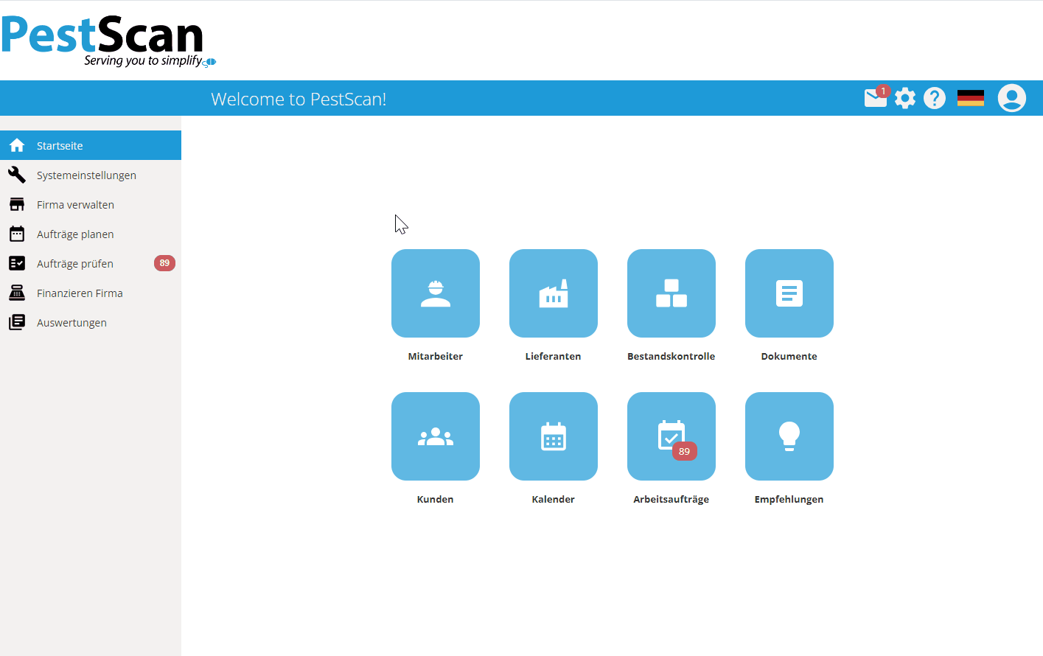Click the Dokumente label

[x=789, y=356]
